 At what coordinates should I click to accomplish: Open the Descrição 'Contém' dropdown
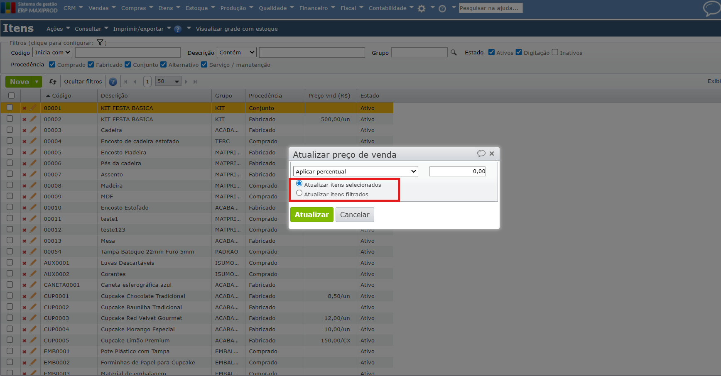point(237,52)
